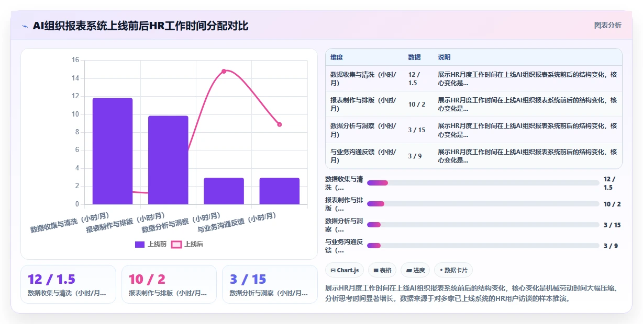Click the 数据收集与清洗 progress bar
The image size is (643, 324).
483,183
